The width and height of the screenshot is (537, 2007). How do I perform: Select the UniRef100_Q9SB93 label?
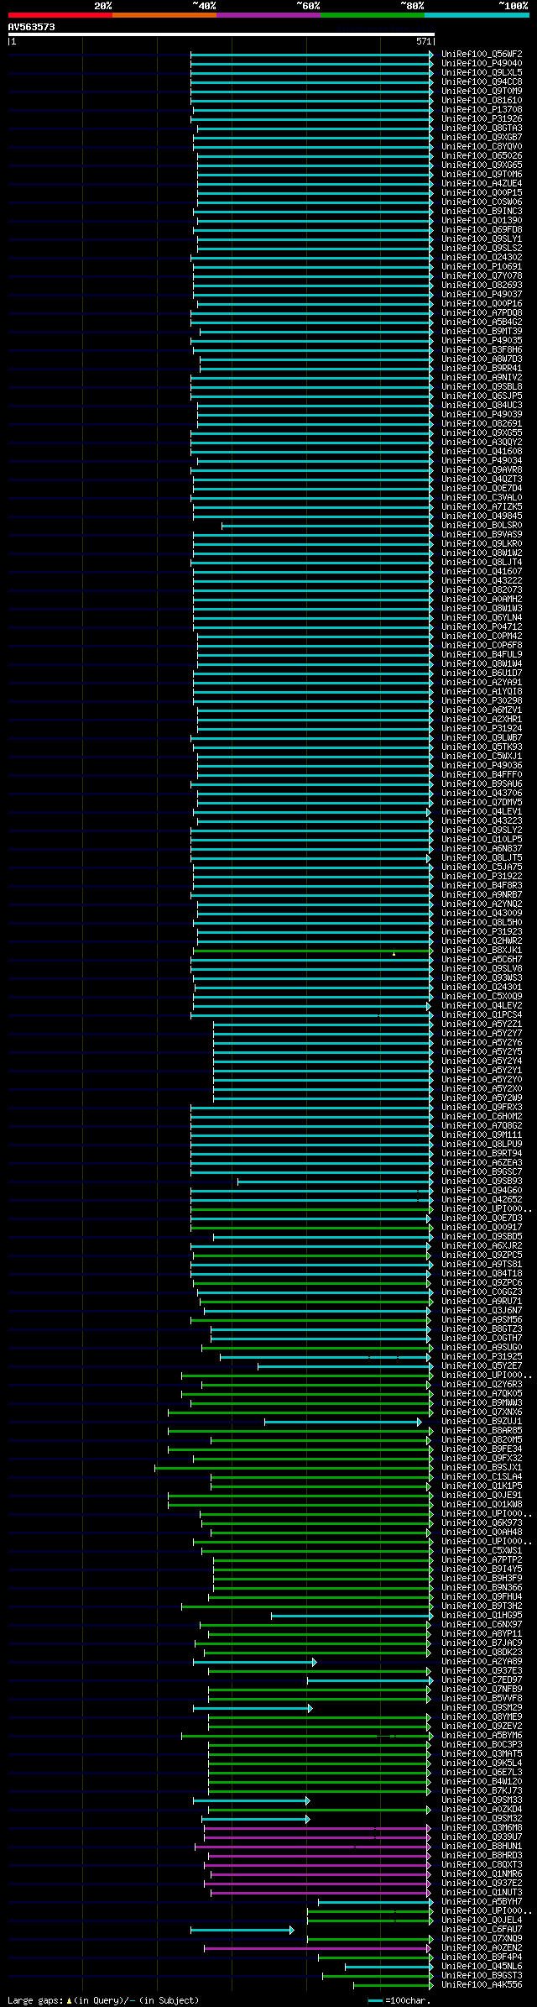click(482, 1181)
